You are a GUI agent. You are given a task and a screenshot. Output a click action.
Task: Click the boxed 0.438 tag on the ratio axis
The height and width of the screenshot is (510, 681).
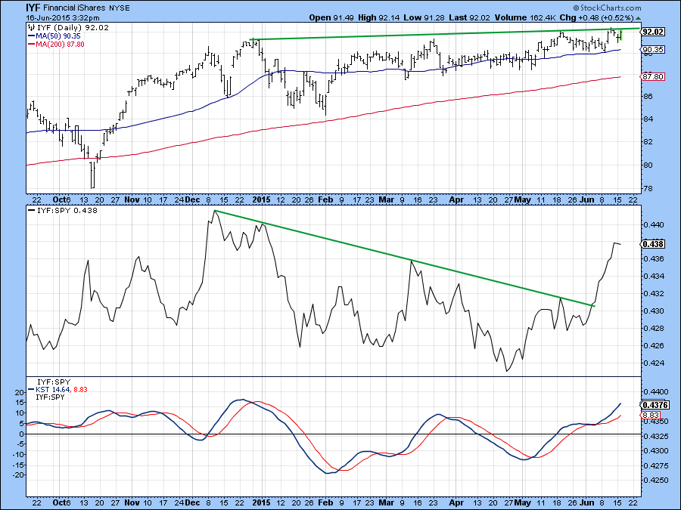point(653,244)
